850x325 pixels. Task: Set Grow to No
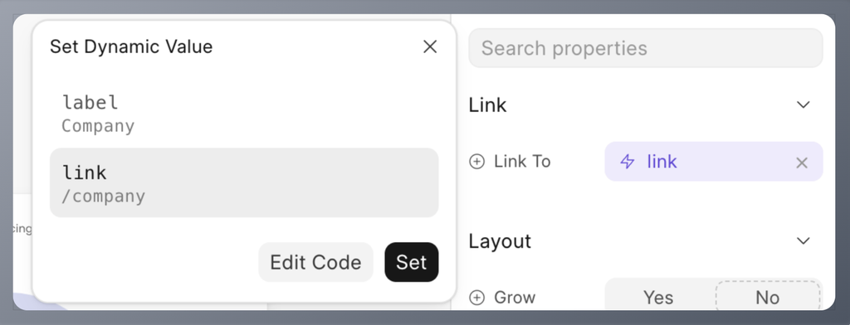coord(768,298)
